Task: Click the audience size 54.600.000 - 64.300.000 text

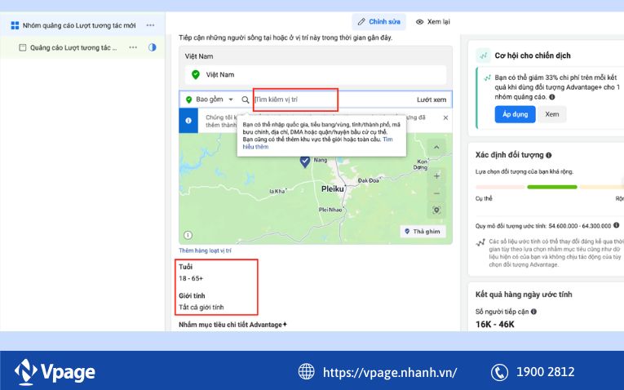Action: coord(579,226)
